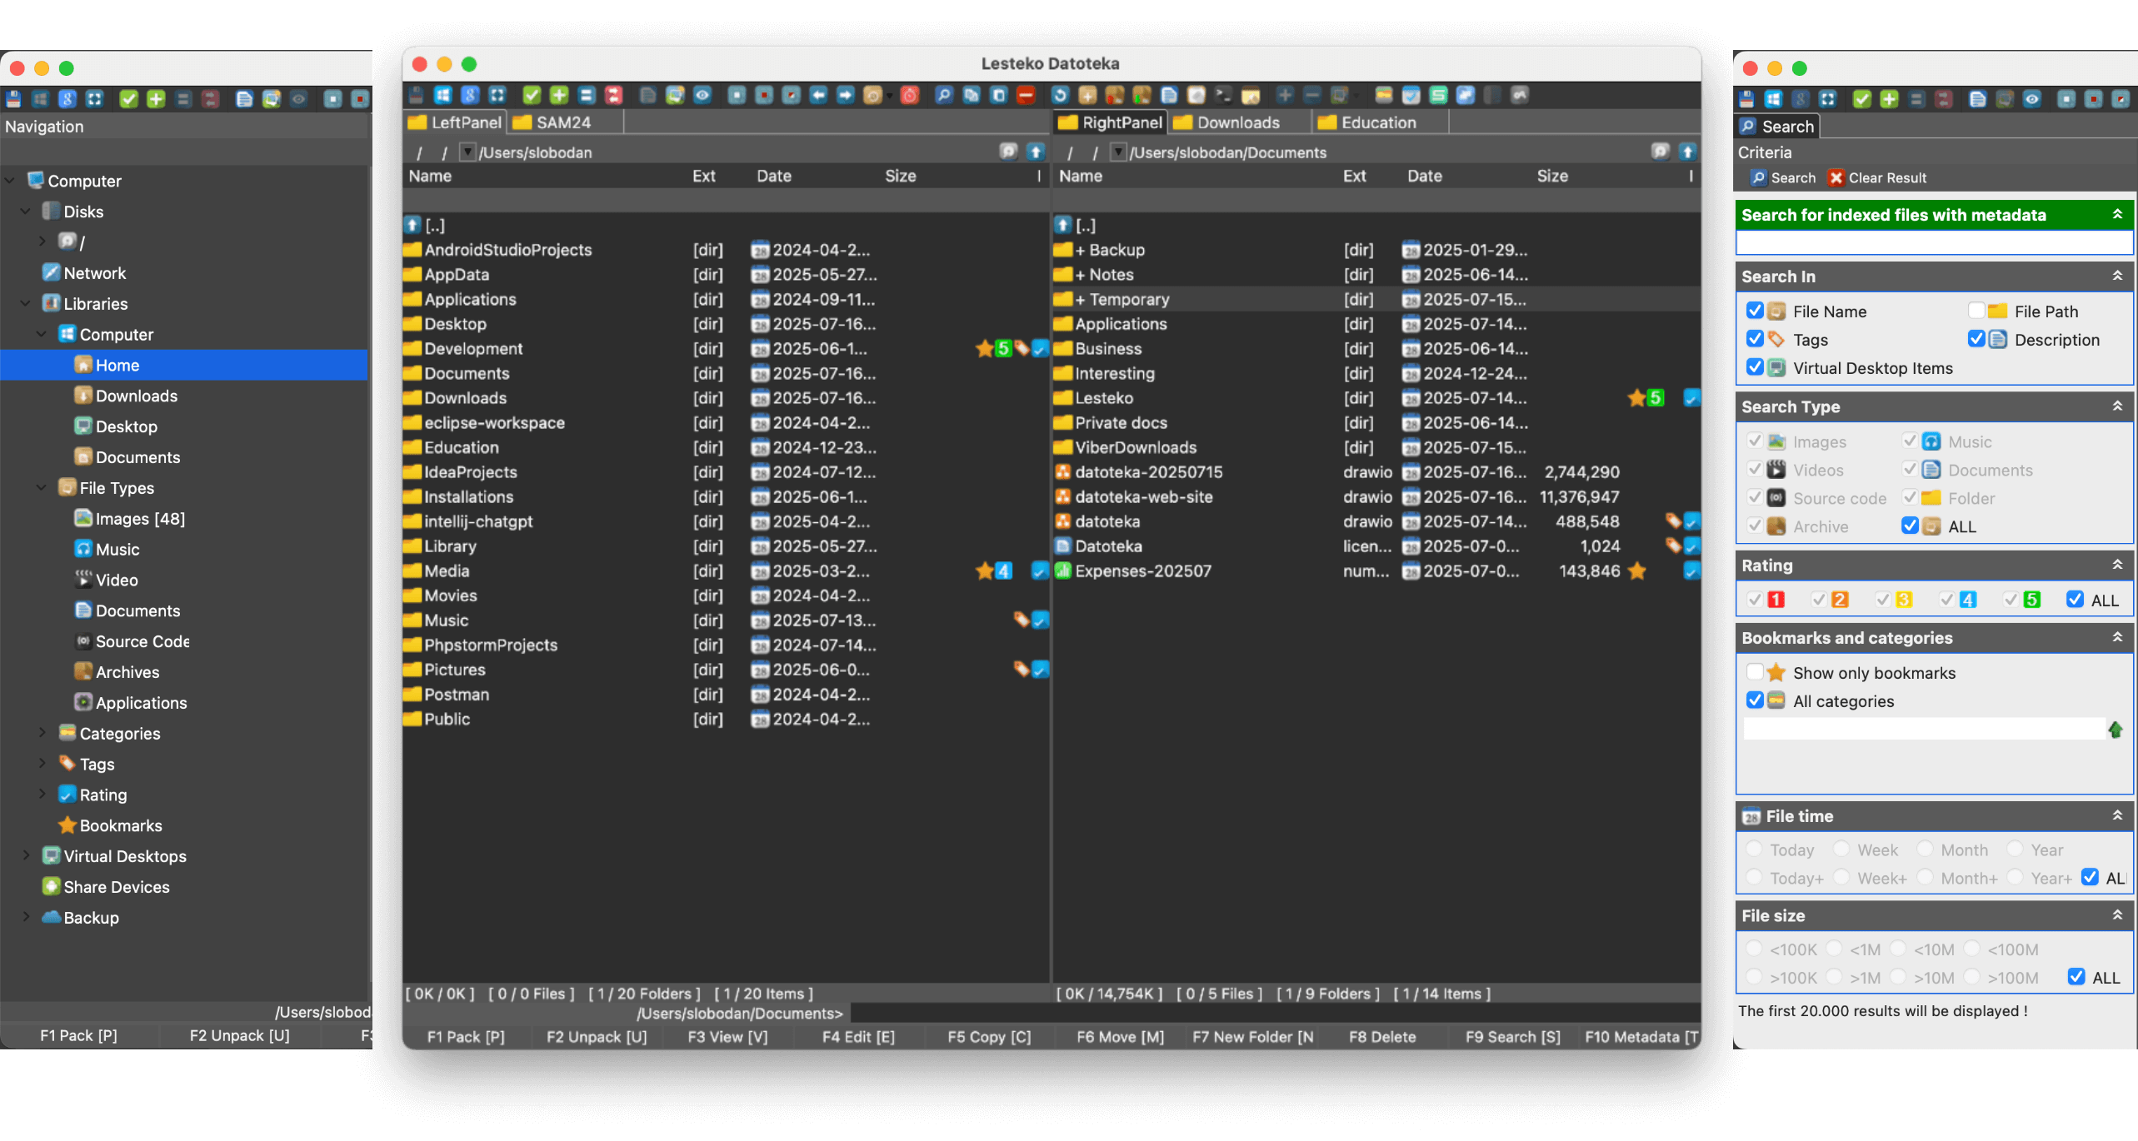Click the red minus icon in main toolbar
Viewport: 2138px width, 1141px height.
(1026, 95)
